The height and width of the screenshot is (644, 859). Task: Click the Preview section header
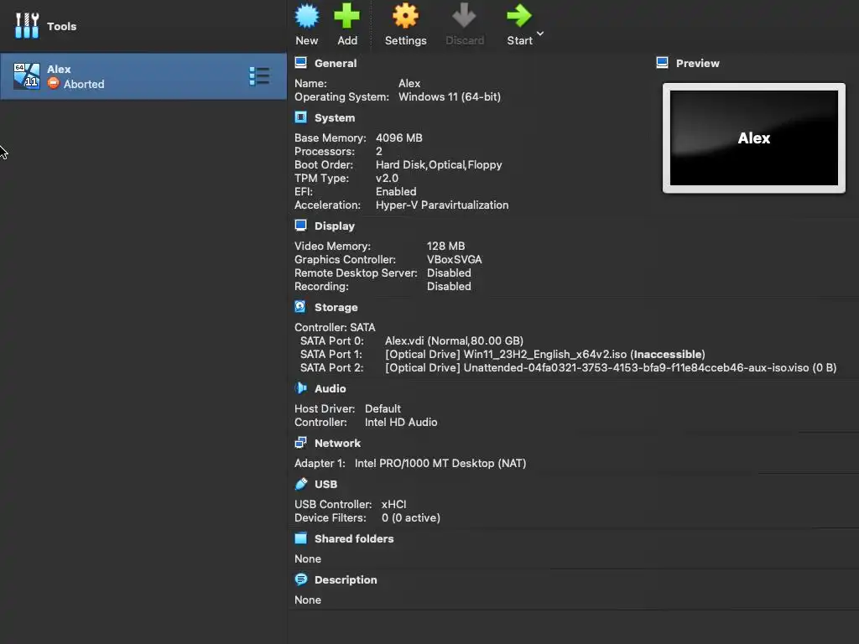coord(697,63)
